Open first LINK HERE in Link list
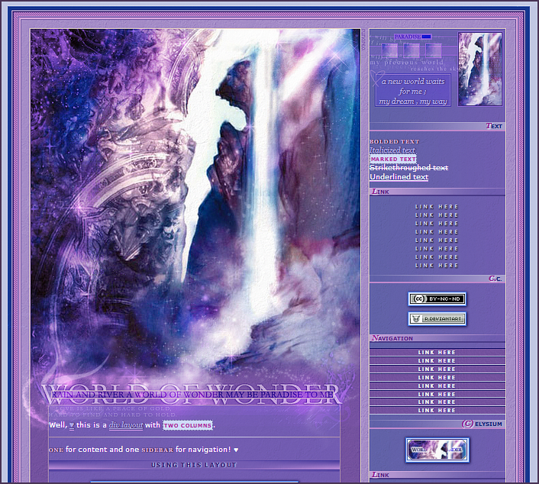539x484 pixels. coord(437,207)
